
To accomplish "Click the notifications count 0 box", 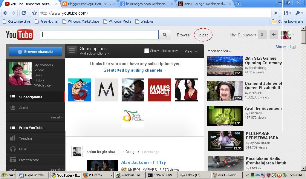I will tap(262, 35).
